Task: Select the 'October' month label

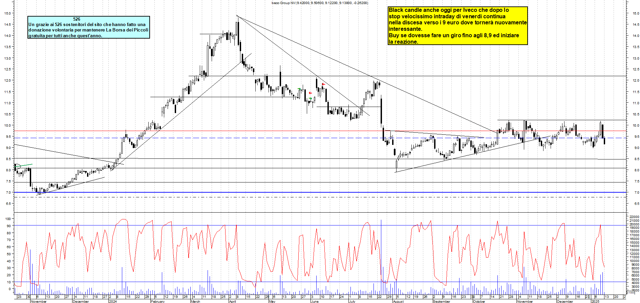Action: (x=479, y=301)
